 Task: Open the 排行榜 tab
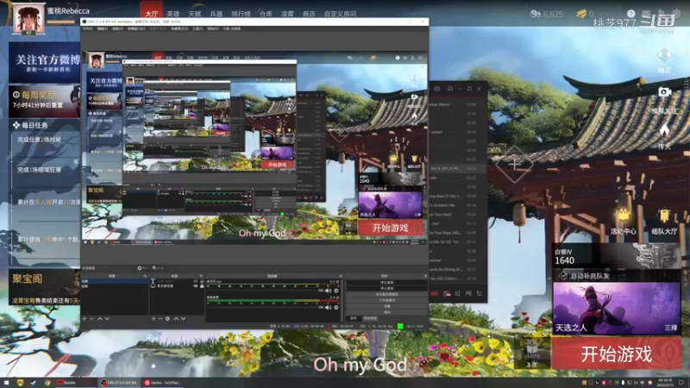click(241, 14)
